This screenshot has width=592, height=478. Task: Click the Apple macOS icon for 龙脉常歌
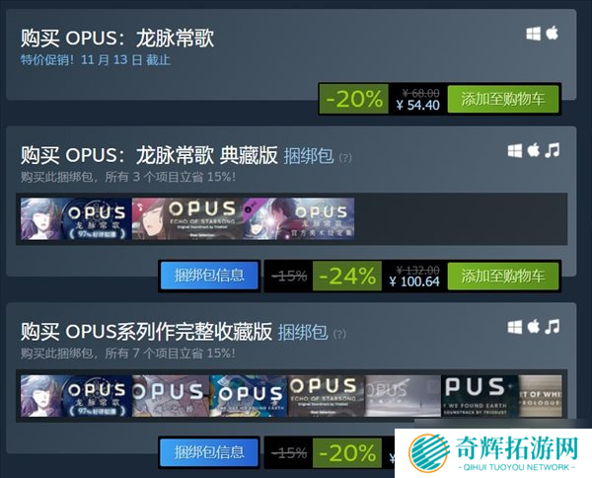pos(552,34)
